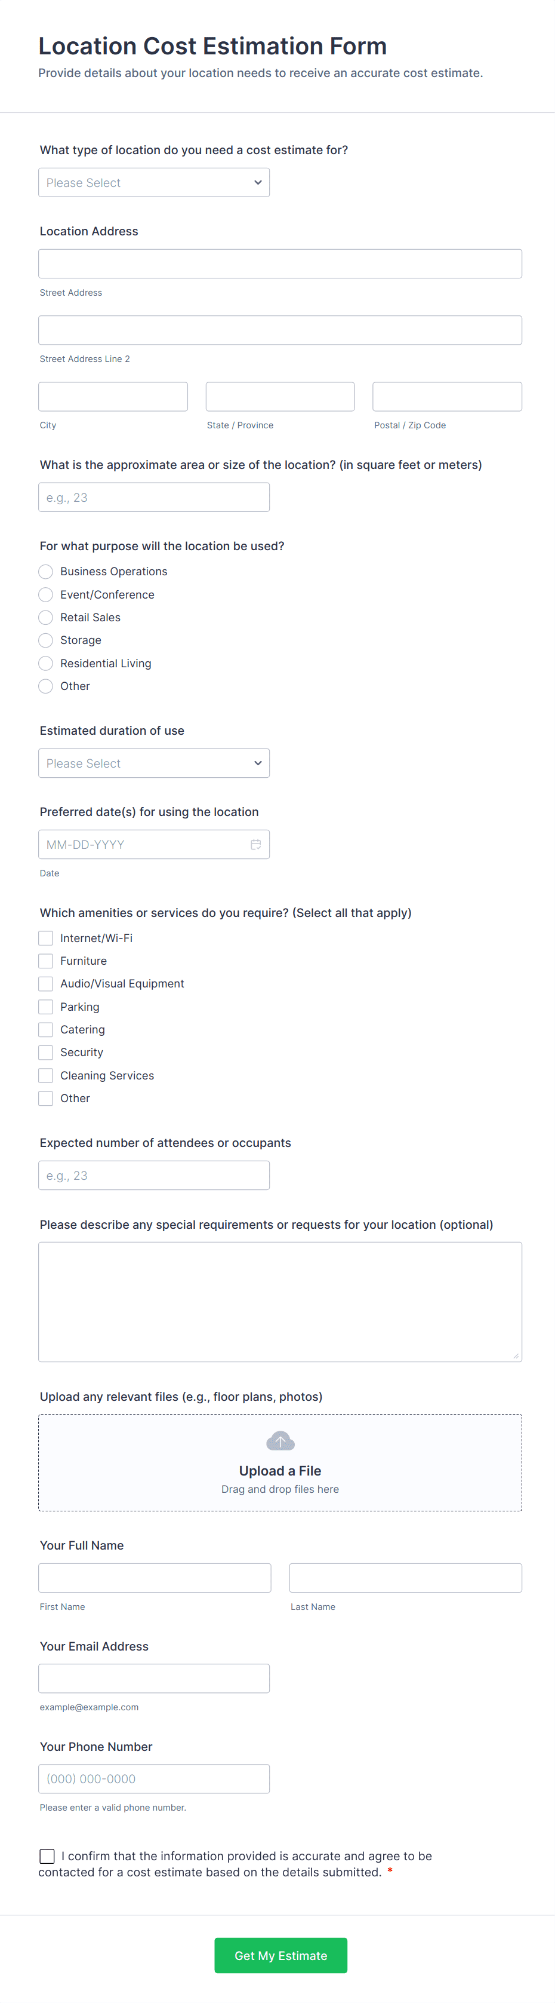The image size is (555, 2003).
Task: Expand the Estimated duration of use dropdown
Action: (154, 763)
